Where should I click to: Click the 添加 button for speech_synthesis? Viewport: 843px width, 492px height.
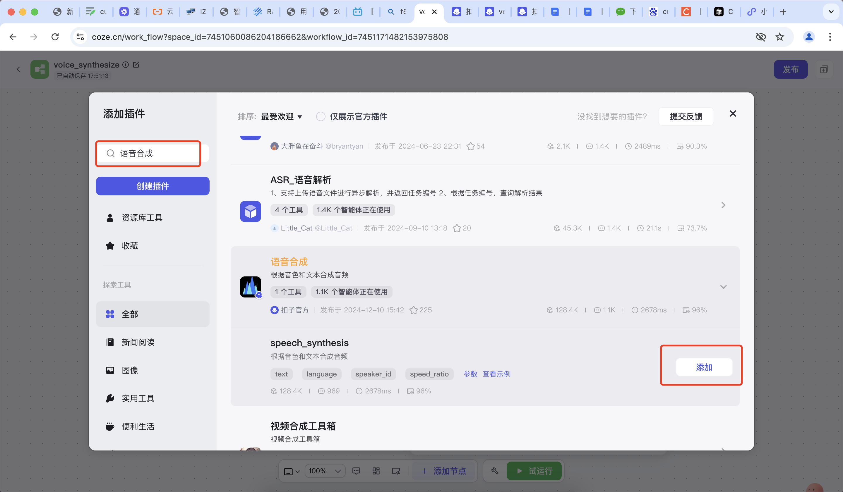pyautogui.click(x=704, y=367)
